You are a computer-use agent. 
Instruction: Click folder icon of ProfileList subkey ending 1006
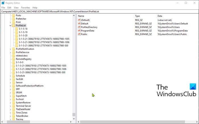[x=16, y=42]
